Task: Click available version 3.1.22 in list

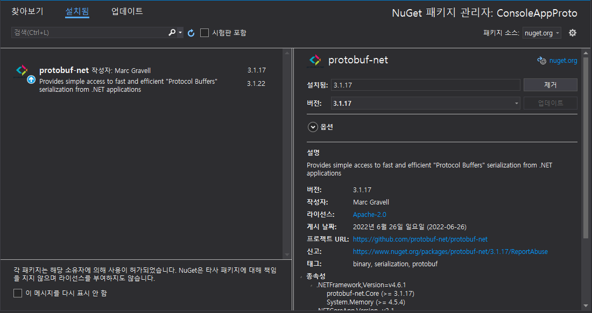Action: click(x=256, y=84)
